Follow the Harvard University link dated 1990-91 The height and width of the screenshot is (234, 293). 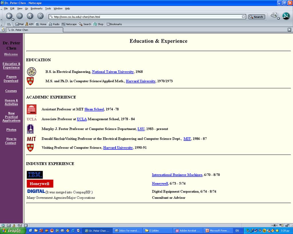118,148
